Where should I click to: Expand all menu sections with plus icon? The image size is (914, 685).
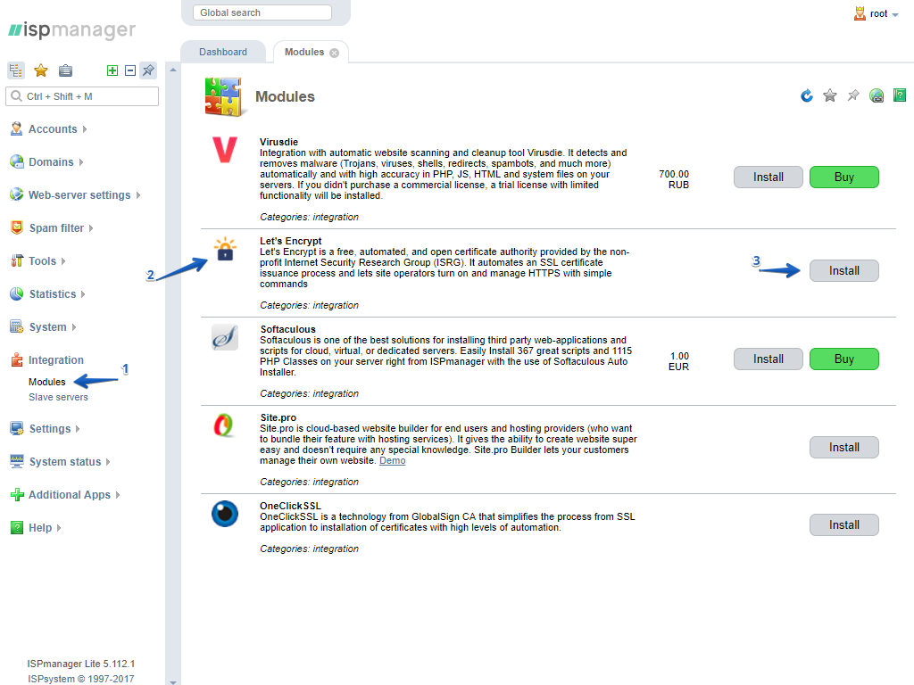pyautogui.click(x=112, y=70)
